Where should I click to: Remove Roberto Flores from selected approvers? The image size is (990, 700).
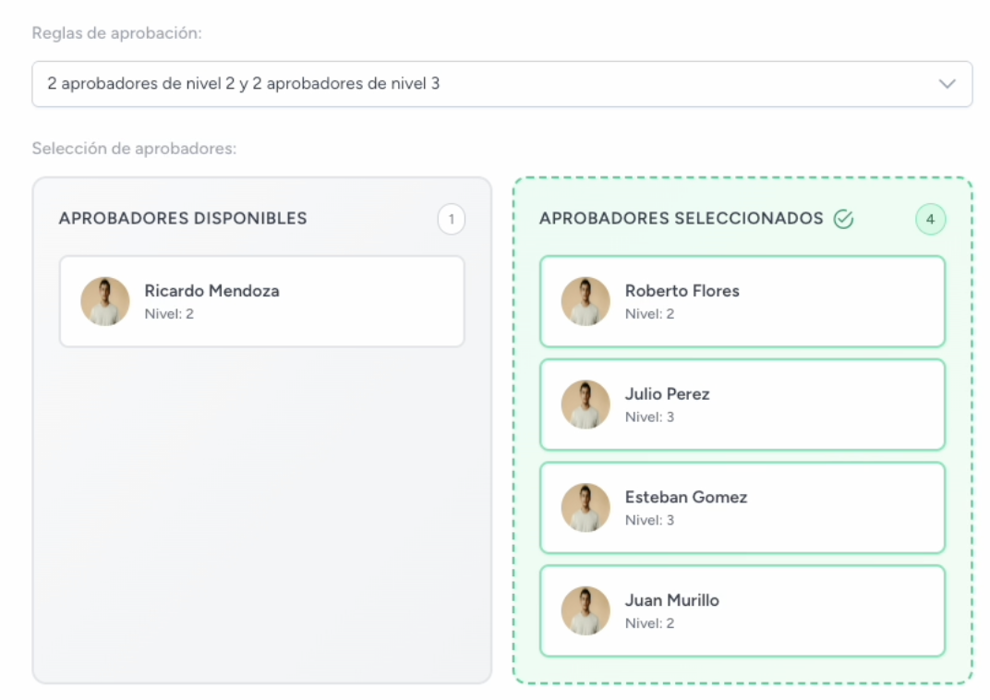pyautogui.click(x=742, y=301)
